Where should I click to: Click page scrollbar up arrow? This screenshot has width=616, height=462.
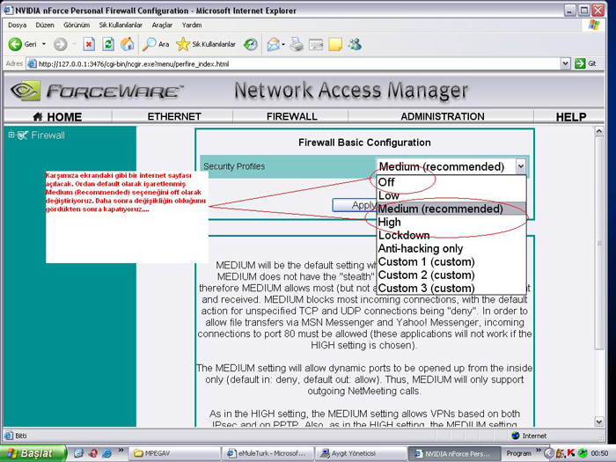tap(598, 131)
